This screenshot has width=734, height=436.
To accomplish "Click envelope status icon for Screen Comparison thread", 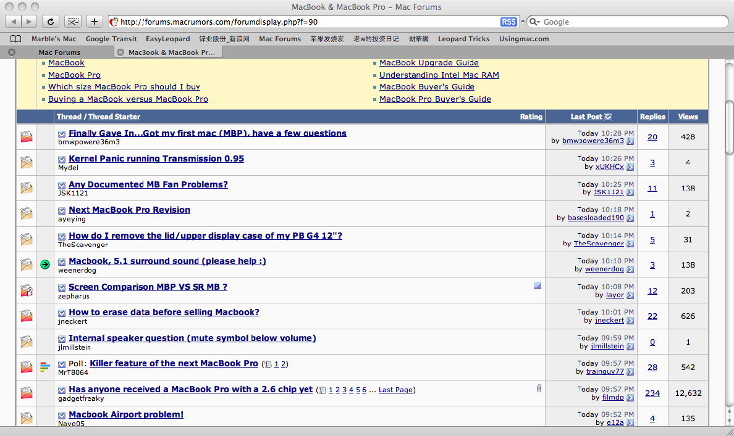I will click(x=27, y=290).
